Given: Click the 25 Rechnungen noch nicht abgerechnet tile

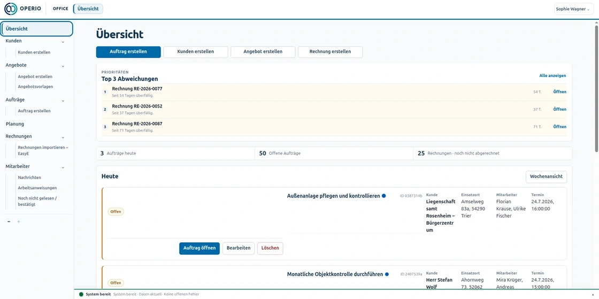Looking at the screenshot, I should (493, 153).
